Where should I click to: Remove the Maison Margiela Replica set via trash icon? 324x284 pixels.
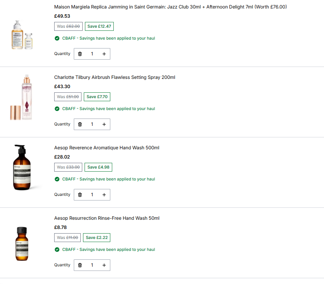click(x=80, y=54)
